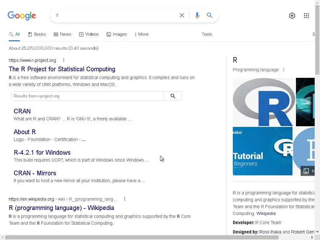Open the Google apps grid
The height and width of the screenshot is (240, 320).
tap(306, 16)
